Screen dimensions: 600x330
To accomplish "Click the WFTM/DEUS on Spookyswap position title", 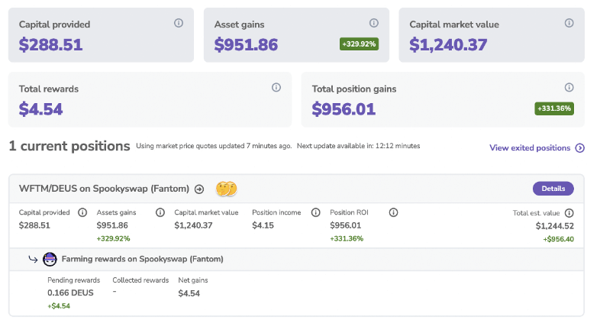I will click(x=103, y=189).
